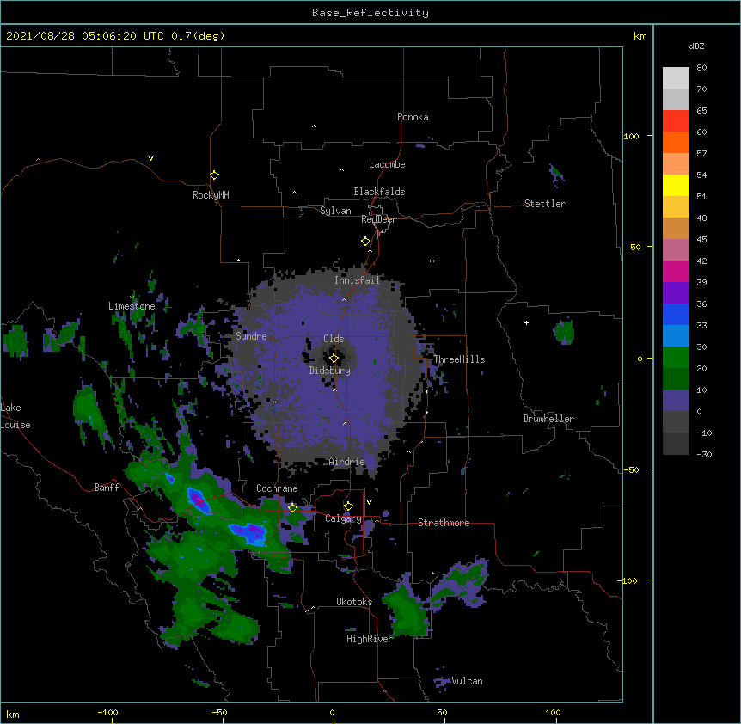Select the yellow diamond marker below the Cochrane label
The width and height of the screenshot is (741, 724).
(x=292, y=508)
